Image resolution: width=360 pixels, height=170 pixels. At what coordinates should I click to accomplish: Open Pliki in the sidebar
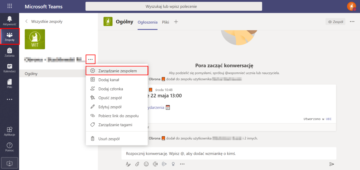10,84
